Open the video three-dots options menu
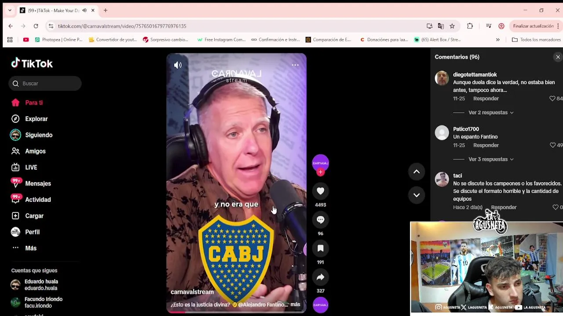Image resolution: width=563 pixels, height=316 pixels. point(295,65)
